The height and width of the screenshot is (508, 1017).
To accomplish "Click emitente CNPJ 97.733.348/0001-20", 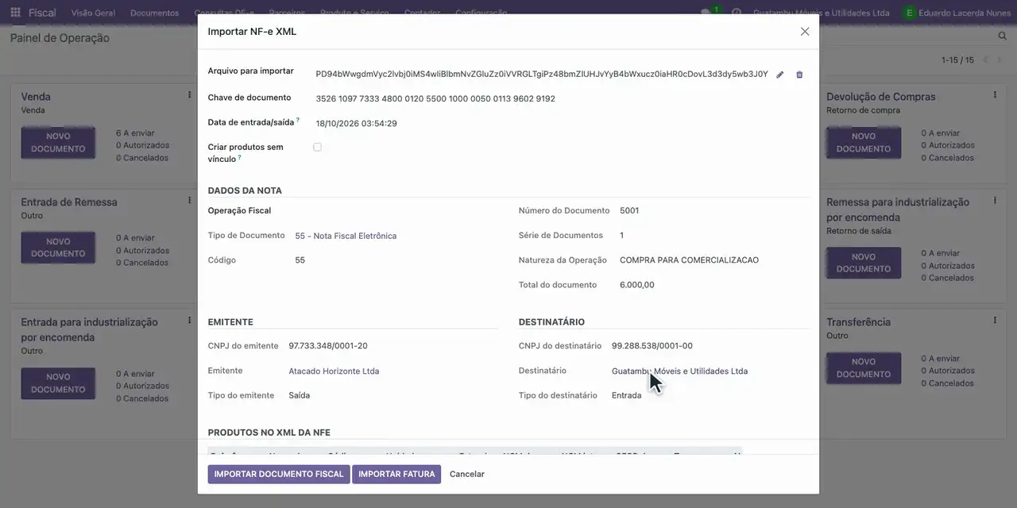I will pyautogui.click(x=328, y=345).
